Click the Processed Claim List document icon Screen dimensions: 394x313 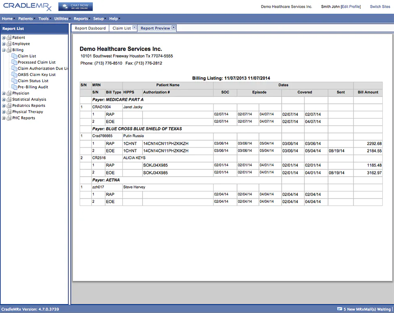[x=15, y=62]
